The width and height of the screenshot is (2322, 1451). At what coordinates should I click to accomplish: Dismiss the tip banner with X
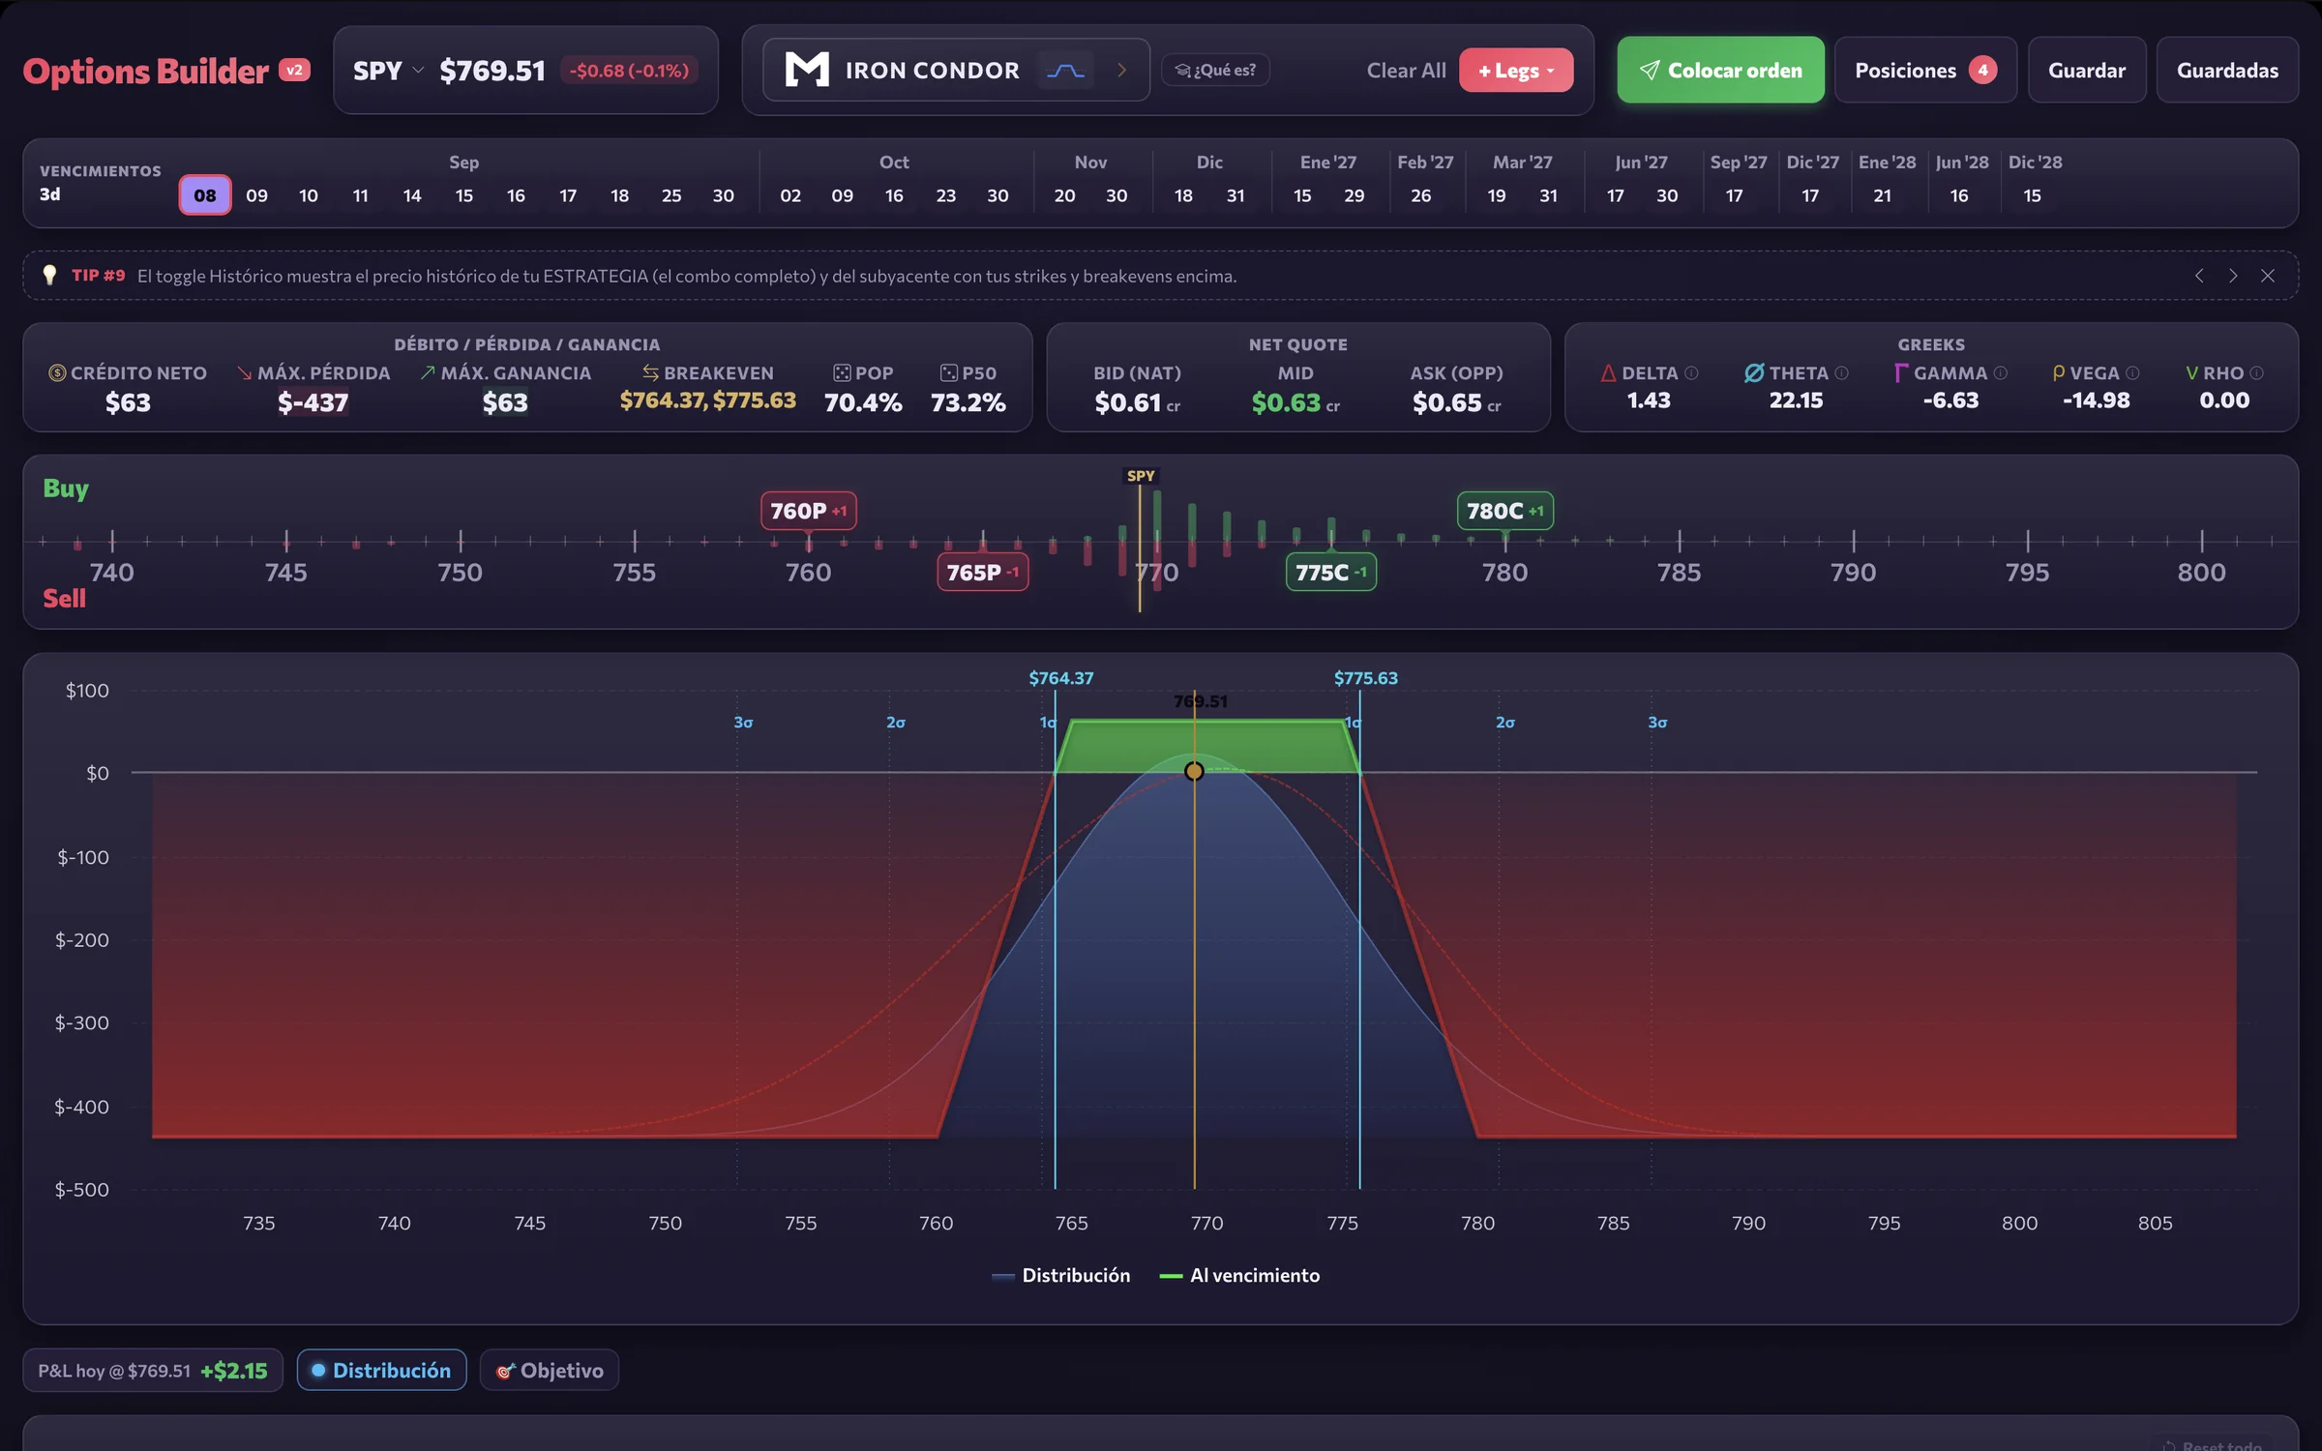click(2268, 276)
